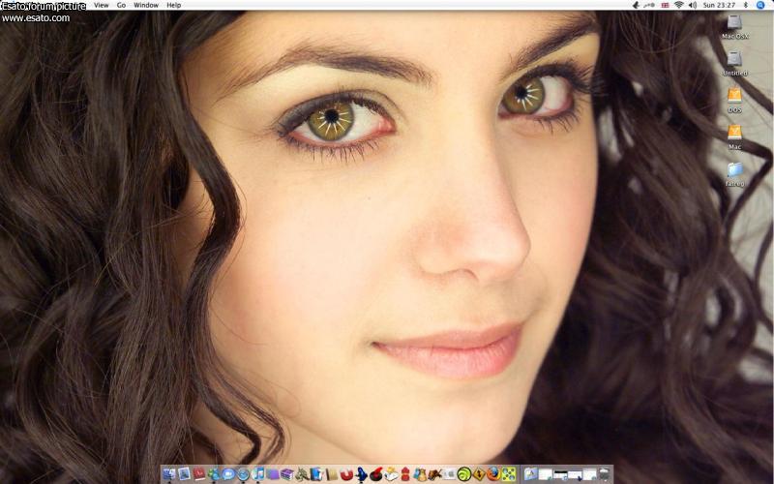Click the Sun 23:27 clock
This screenshot has width=774, height=484.
[719, 5]
